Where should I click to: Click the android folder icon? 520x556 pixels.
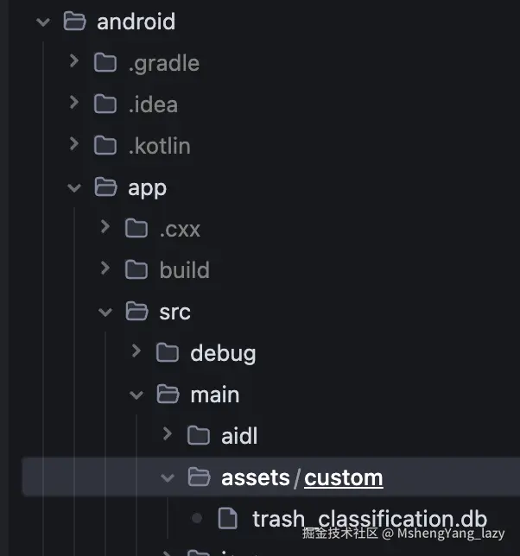tap(75, 22)
